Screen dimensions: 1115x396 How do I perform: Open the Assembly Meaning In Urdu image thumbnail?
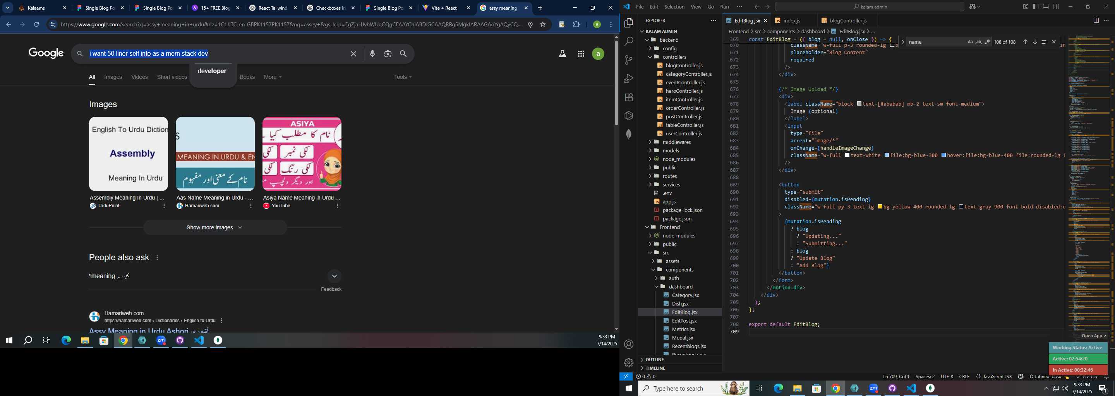pyautogui.click(x=128, y=154)
